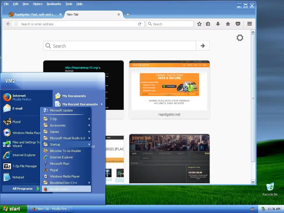The width and height of the screenshot is (284, 213).
Task: Open Windows Media Player in left pane
Action: tap(21, 133)
